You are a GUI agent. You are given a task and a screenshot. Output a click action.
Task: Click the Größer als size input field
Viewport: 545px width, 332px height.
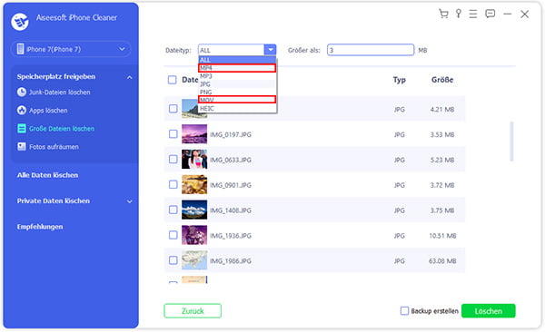pos(371,50)
